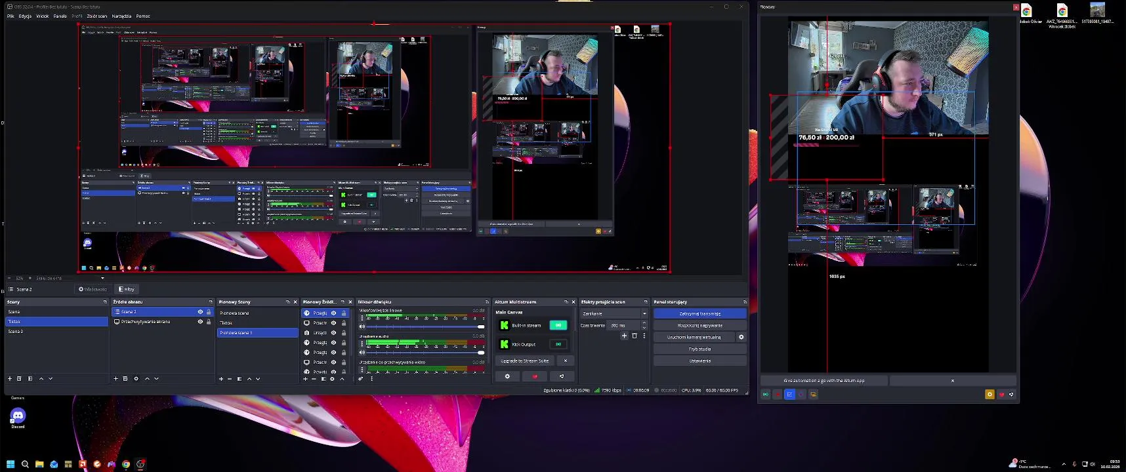
Task: Select Tiktok scene in Sceny list
Action: [x=56, y=322]
